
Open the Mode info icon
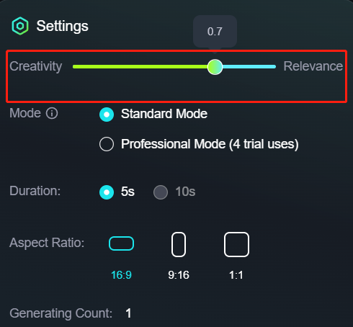[x=52, y=113]
